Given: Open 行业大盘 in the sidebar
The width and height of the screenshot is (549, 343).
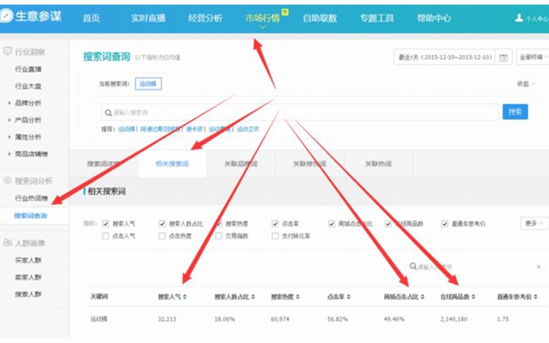Looking at the screenshot, I should (x=28, y=86).
